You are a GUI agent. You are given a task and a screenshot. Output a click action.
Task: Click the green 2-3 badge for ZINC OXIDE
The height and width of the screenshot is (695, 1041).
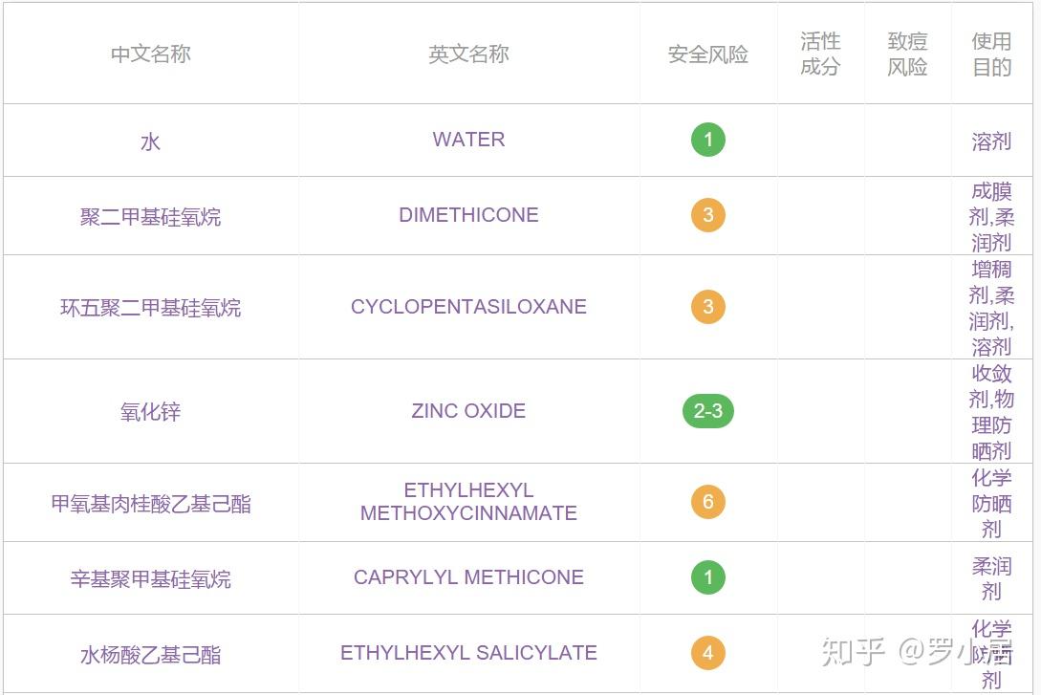coord(707,411)
